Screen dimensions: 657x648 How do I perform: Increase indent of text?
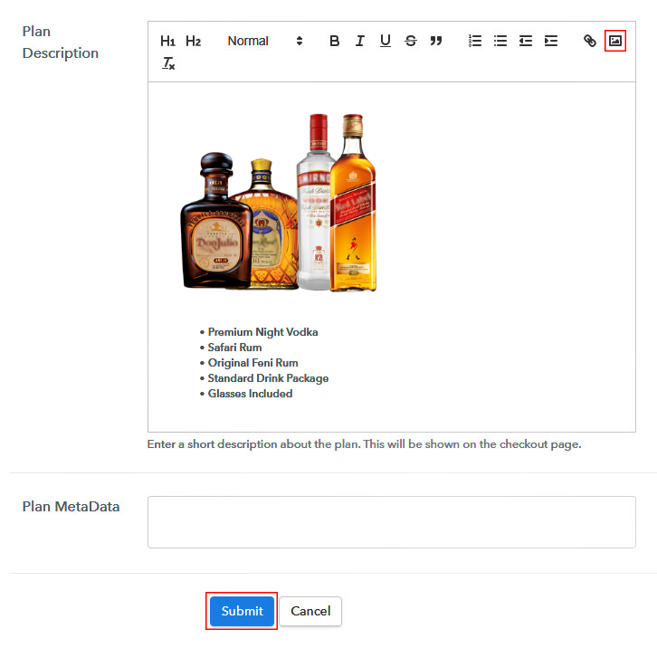[551, 41]
